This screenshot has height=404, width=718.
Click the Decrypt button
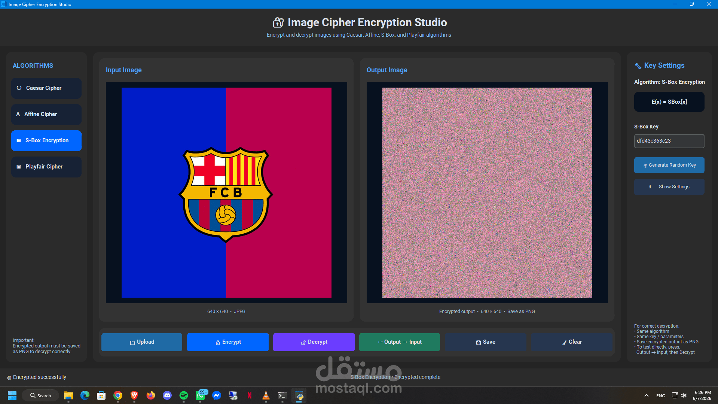coord(314,342)
